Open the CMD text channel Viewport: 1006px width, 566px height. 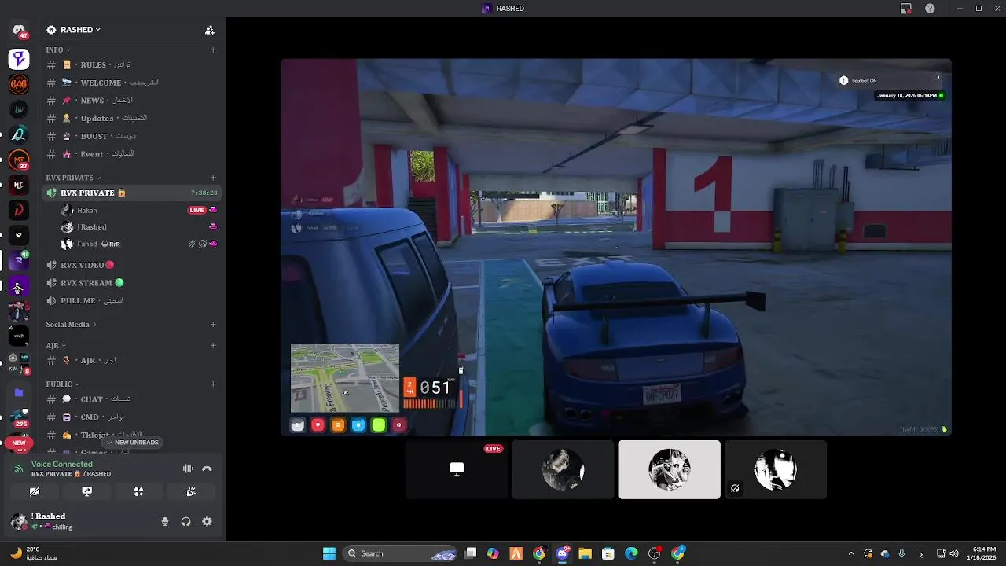tap(131, 417)
